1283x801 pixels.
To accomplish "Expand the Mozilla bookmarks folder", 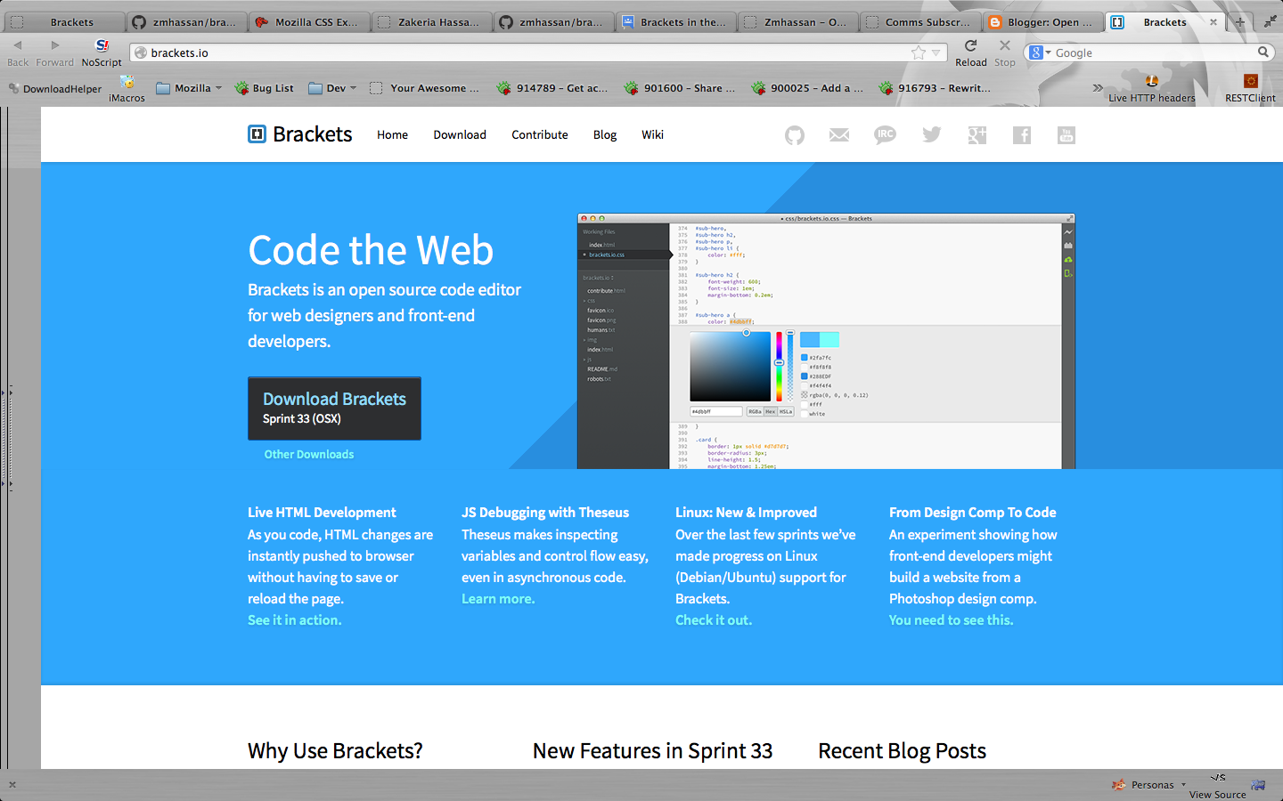I will pos(188,87).
